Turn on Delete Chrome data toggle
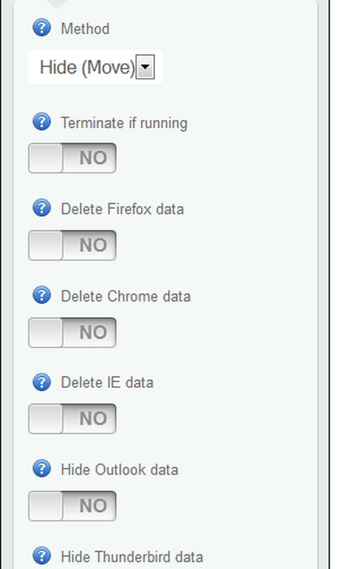Screen dimensions: 340x569 click(x=73, y=332)
